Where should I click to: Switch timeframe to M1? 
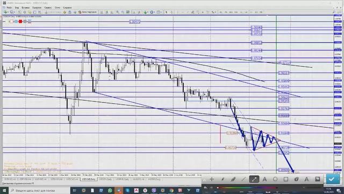(x=221, y=12)
